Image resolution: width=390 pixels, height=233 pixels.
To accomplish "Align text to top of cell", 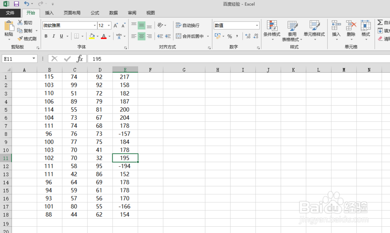I will point(134,25).
